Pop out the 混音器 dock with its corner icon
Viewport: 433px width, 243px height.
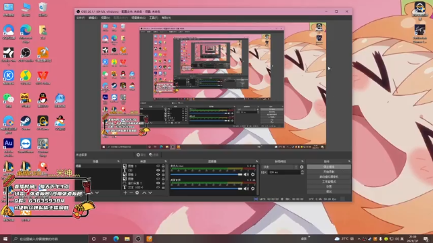pyautogui.click(x=257, y=161)
